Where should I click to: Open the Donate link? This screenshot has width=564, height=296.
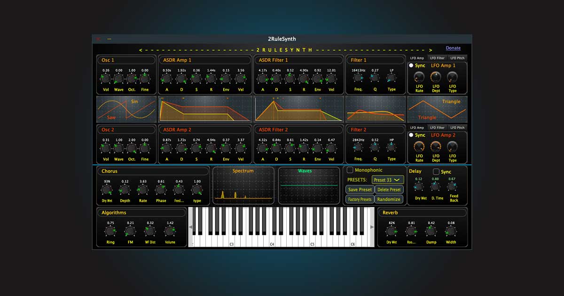453,48
